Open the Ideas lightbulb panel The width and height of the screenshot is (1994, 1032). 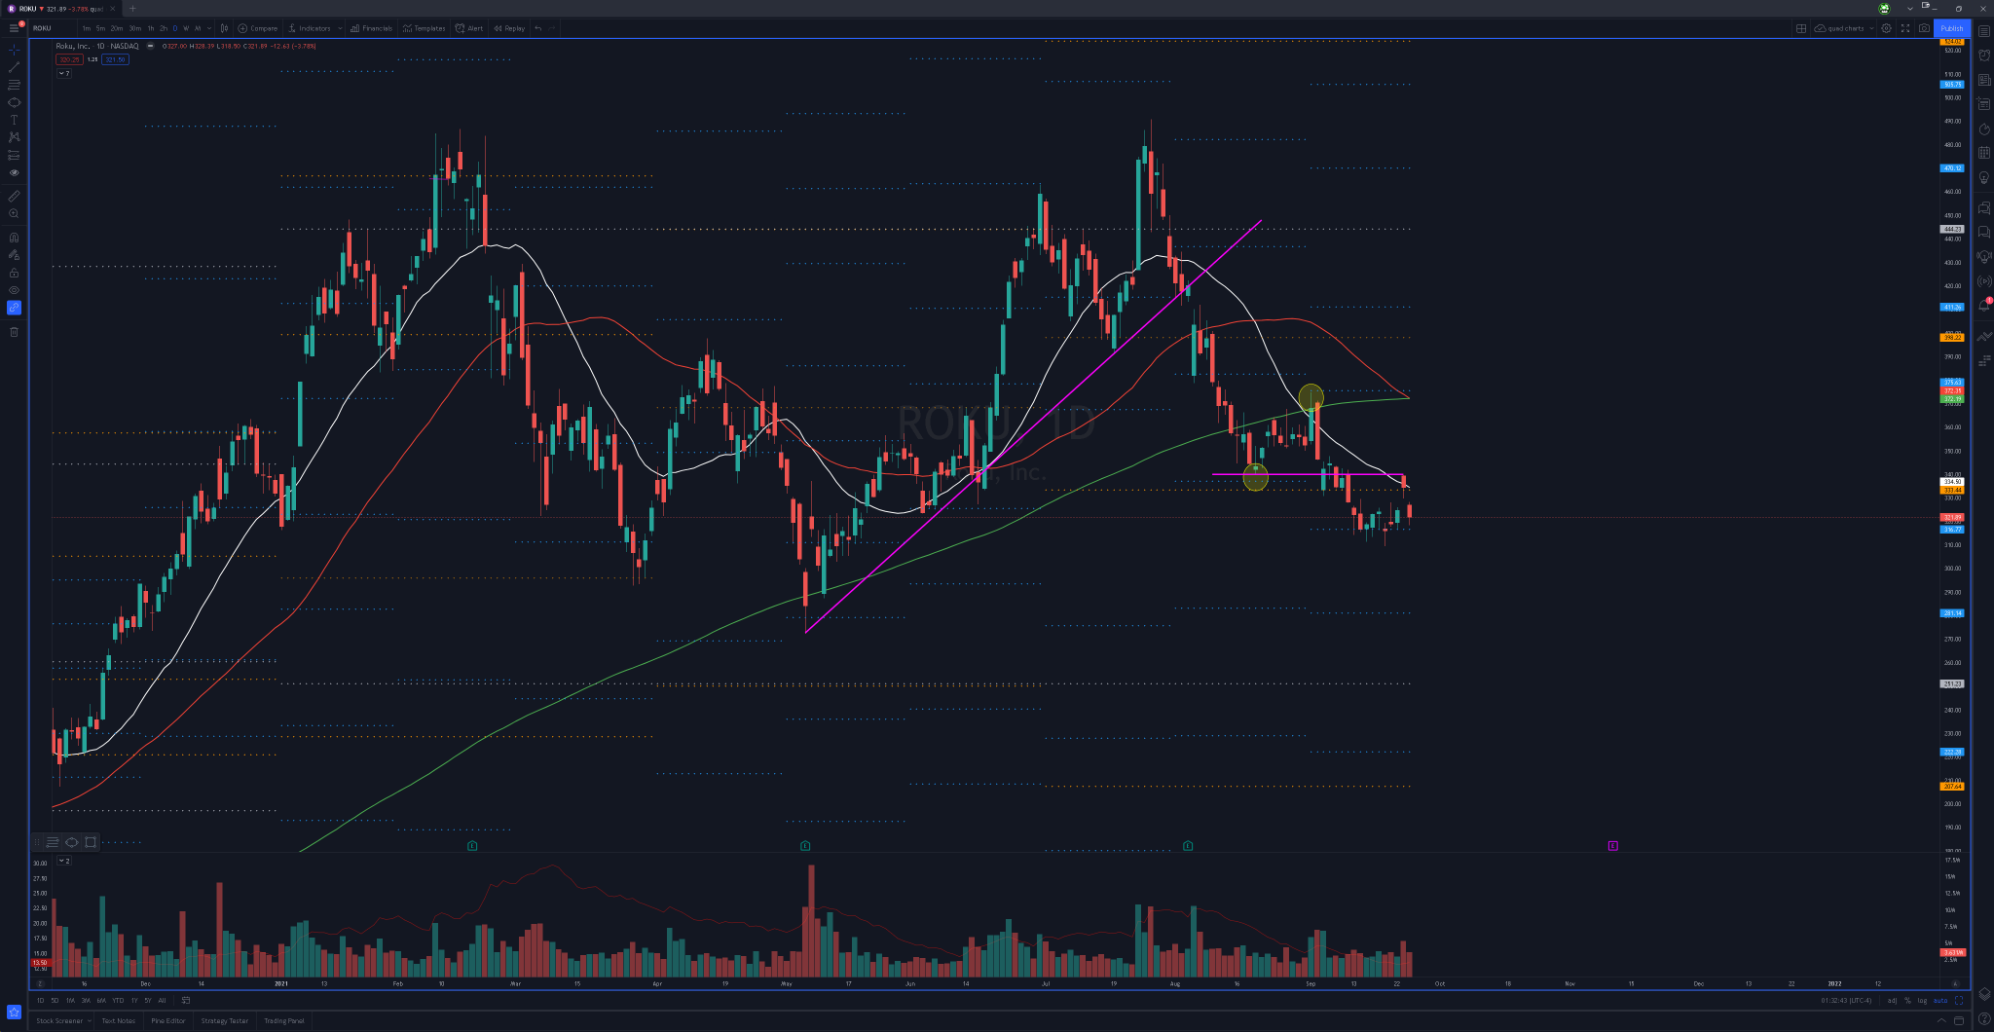1984,177
